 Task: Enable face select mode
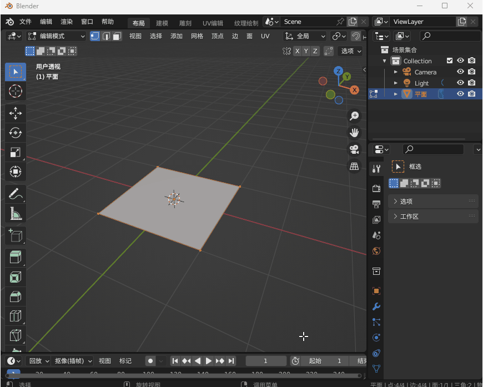coord(117,36)
